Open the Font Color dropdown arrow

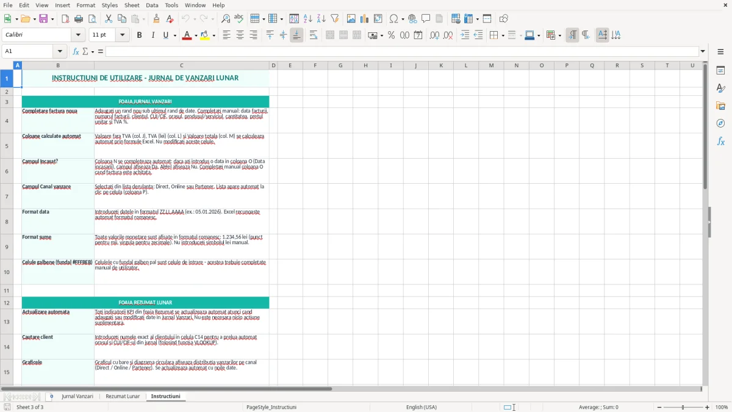pyautogui.click(x=195, y=35)
